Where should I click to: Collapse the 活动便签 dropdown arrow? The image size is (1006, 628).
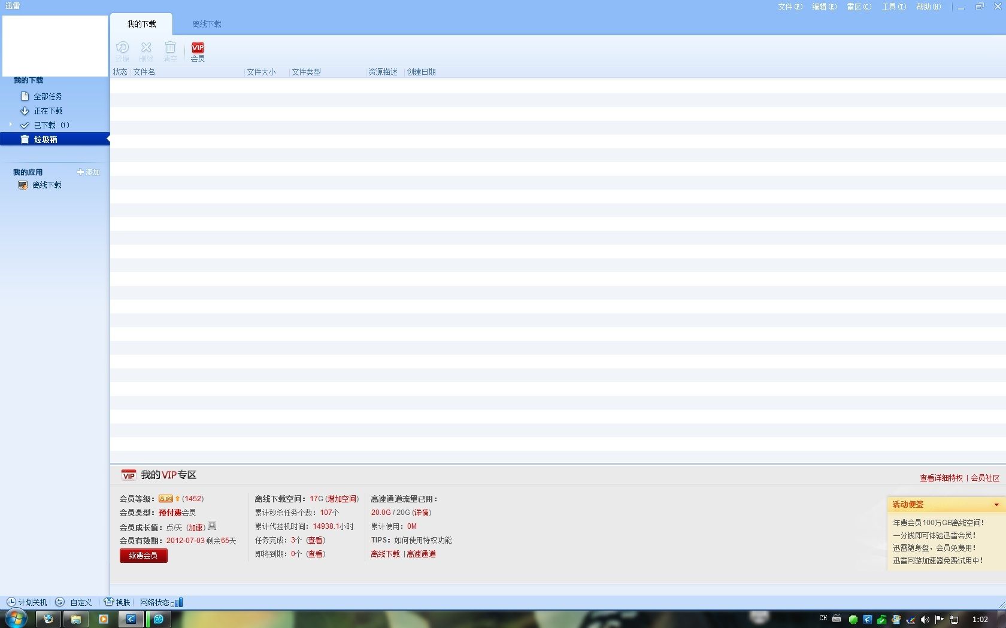[x=996, y=505]
